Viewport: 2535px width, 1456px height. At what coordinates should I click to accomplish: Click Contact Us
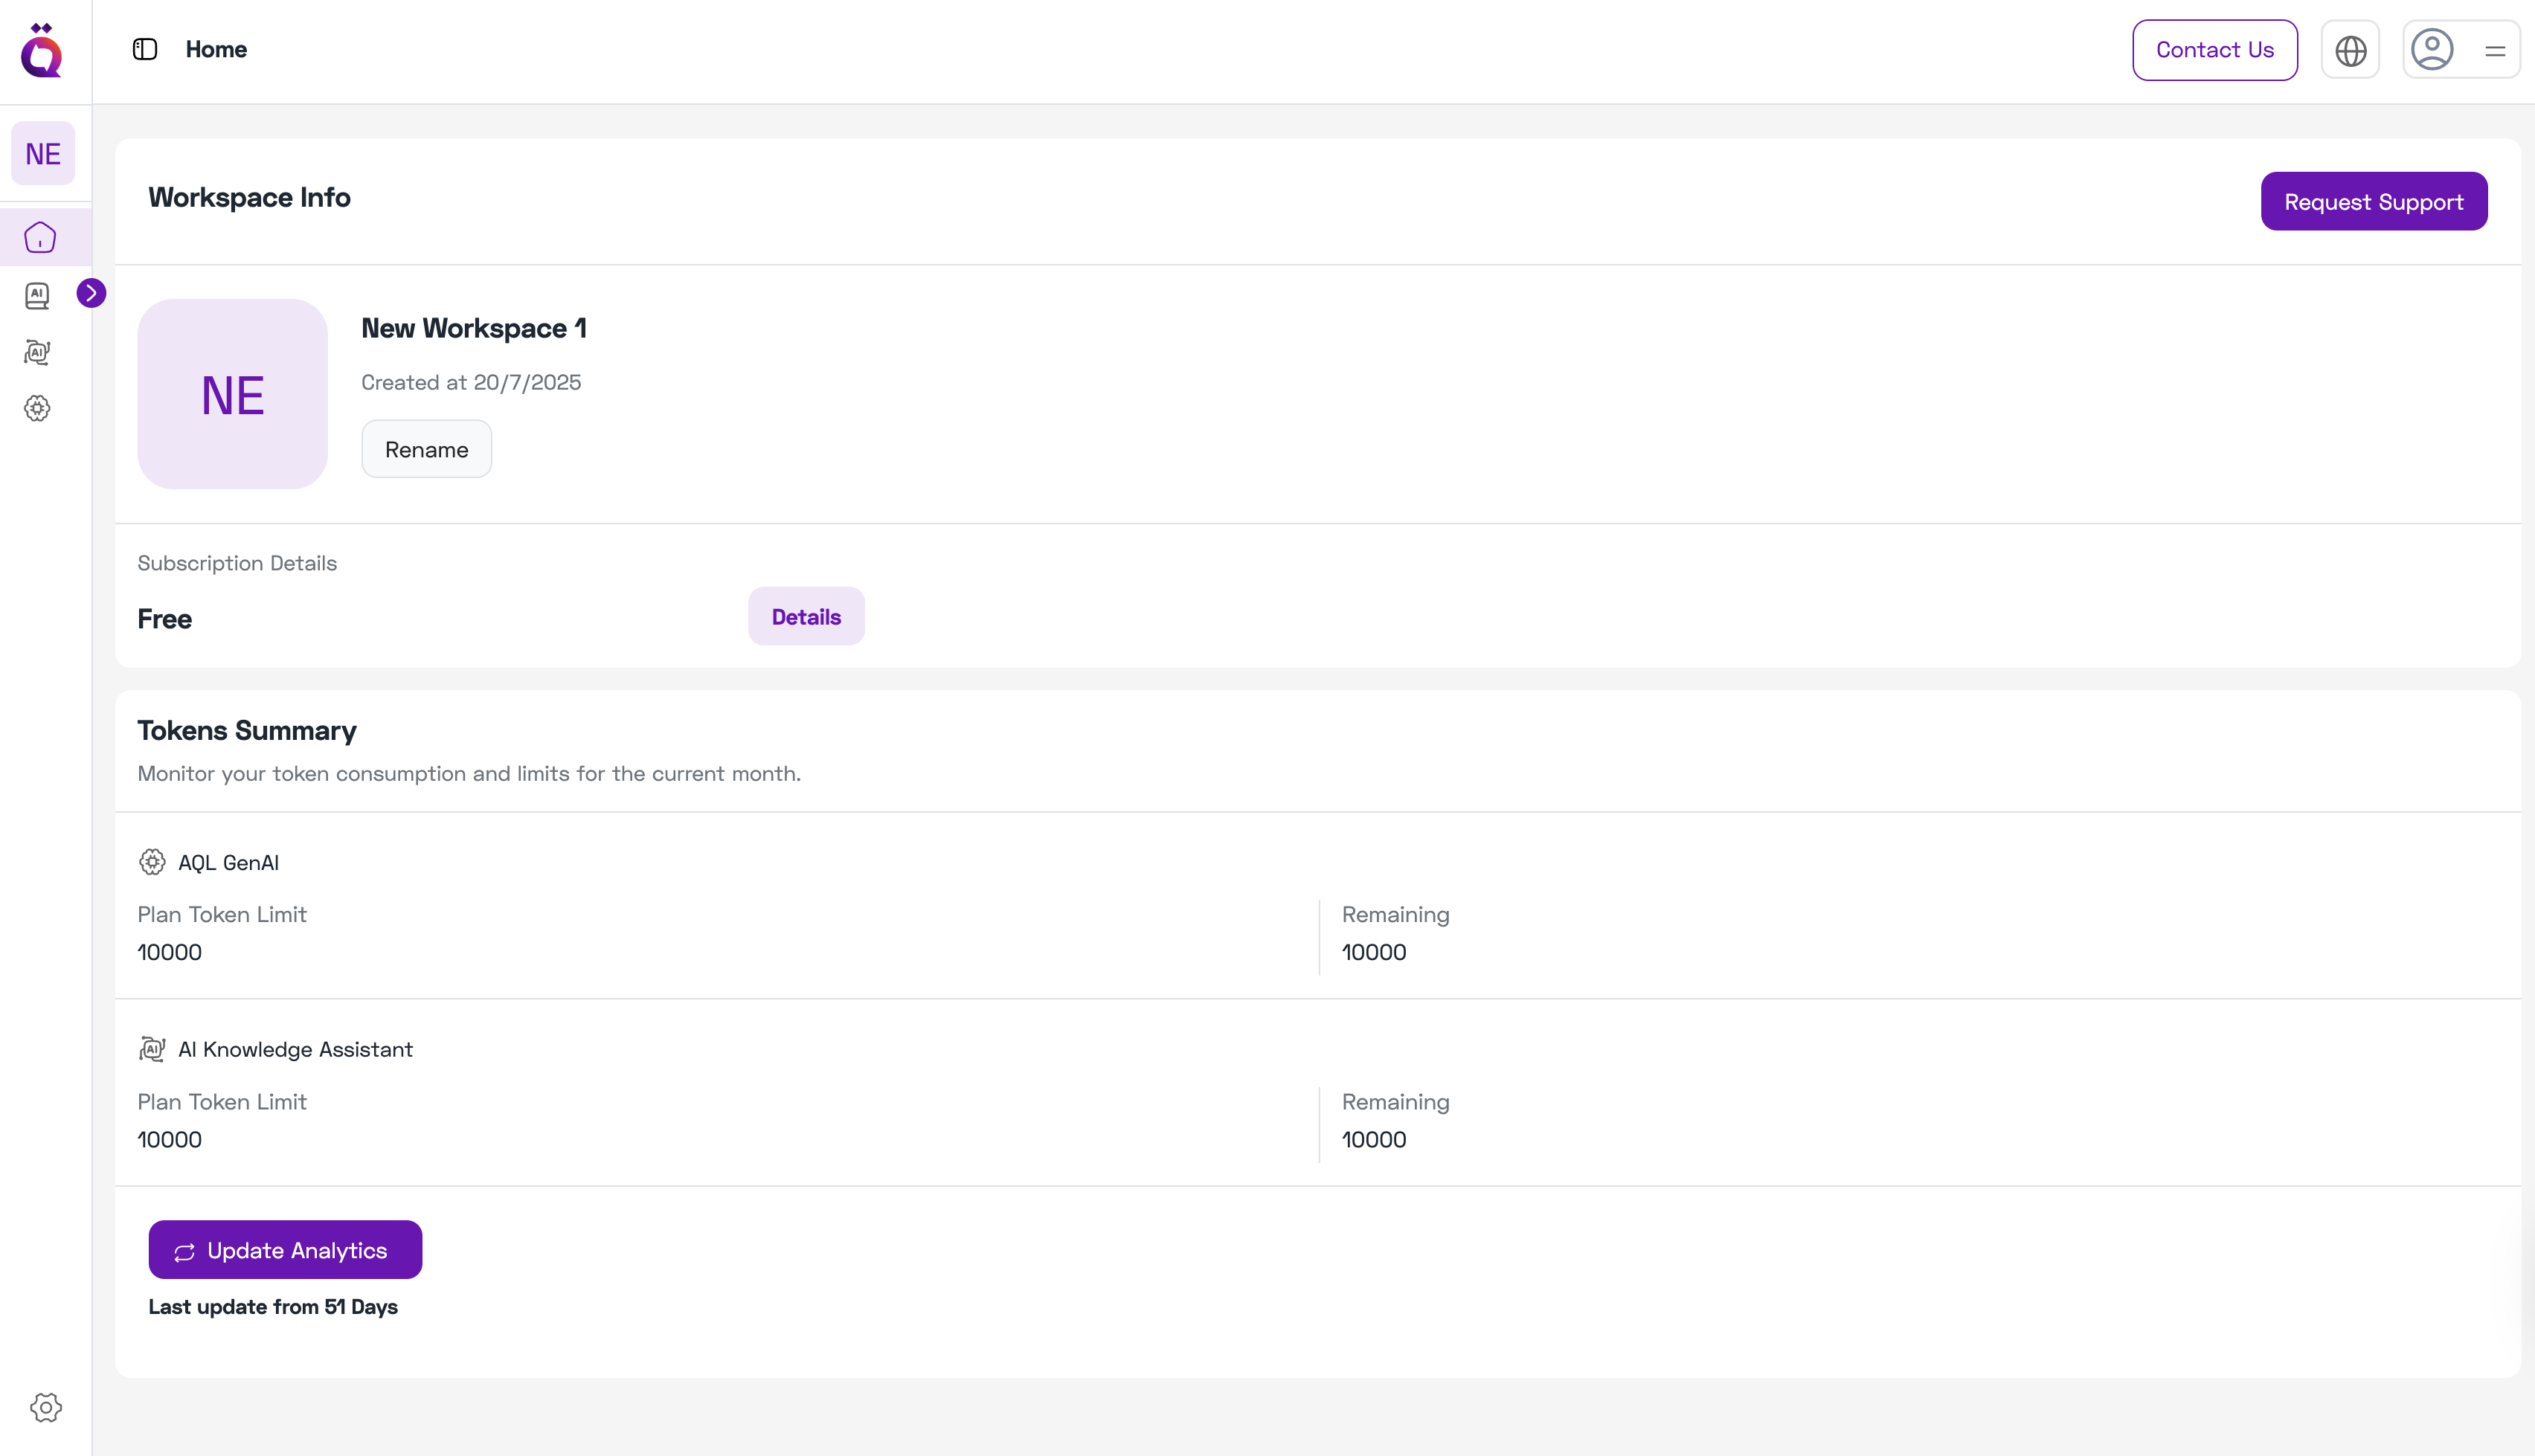2214,49
